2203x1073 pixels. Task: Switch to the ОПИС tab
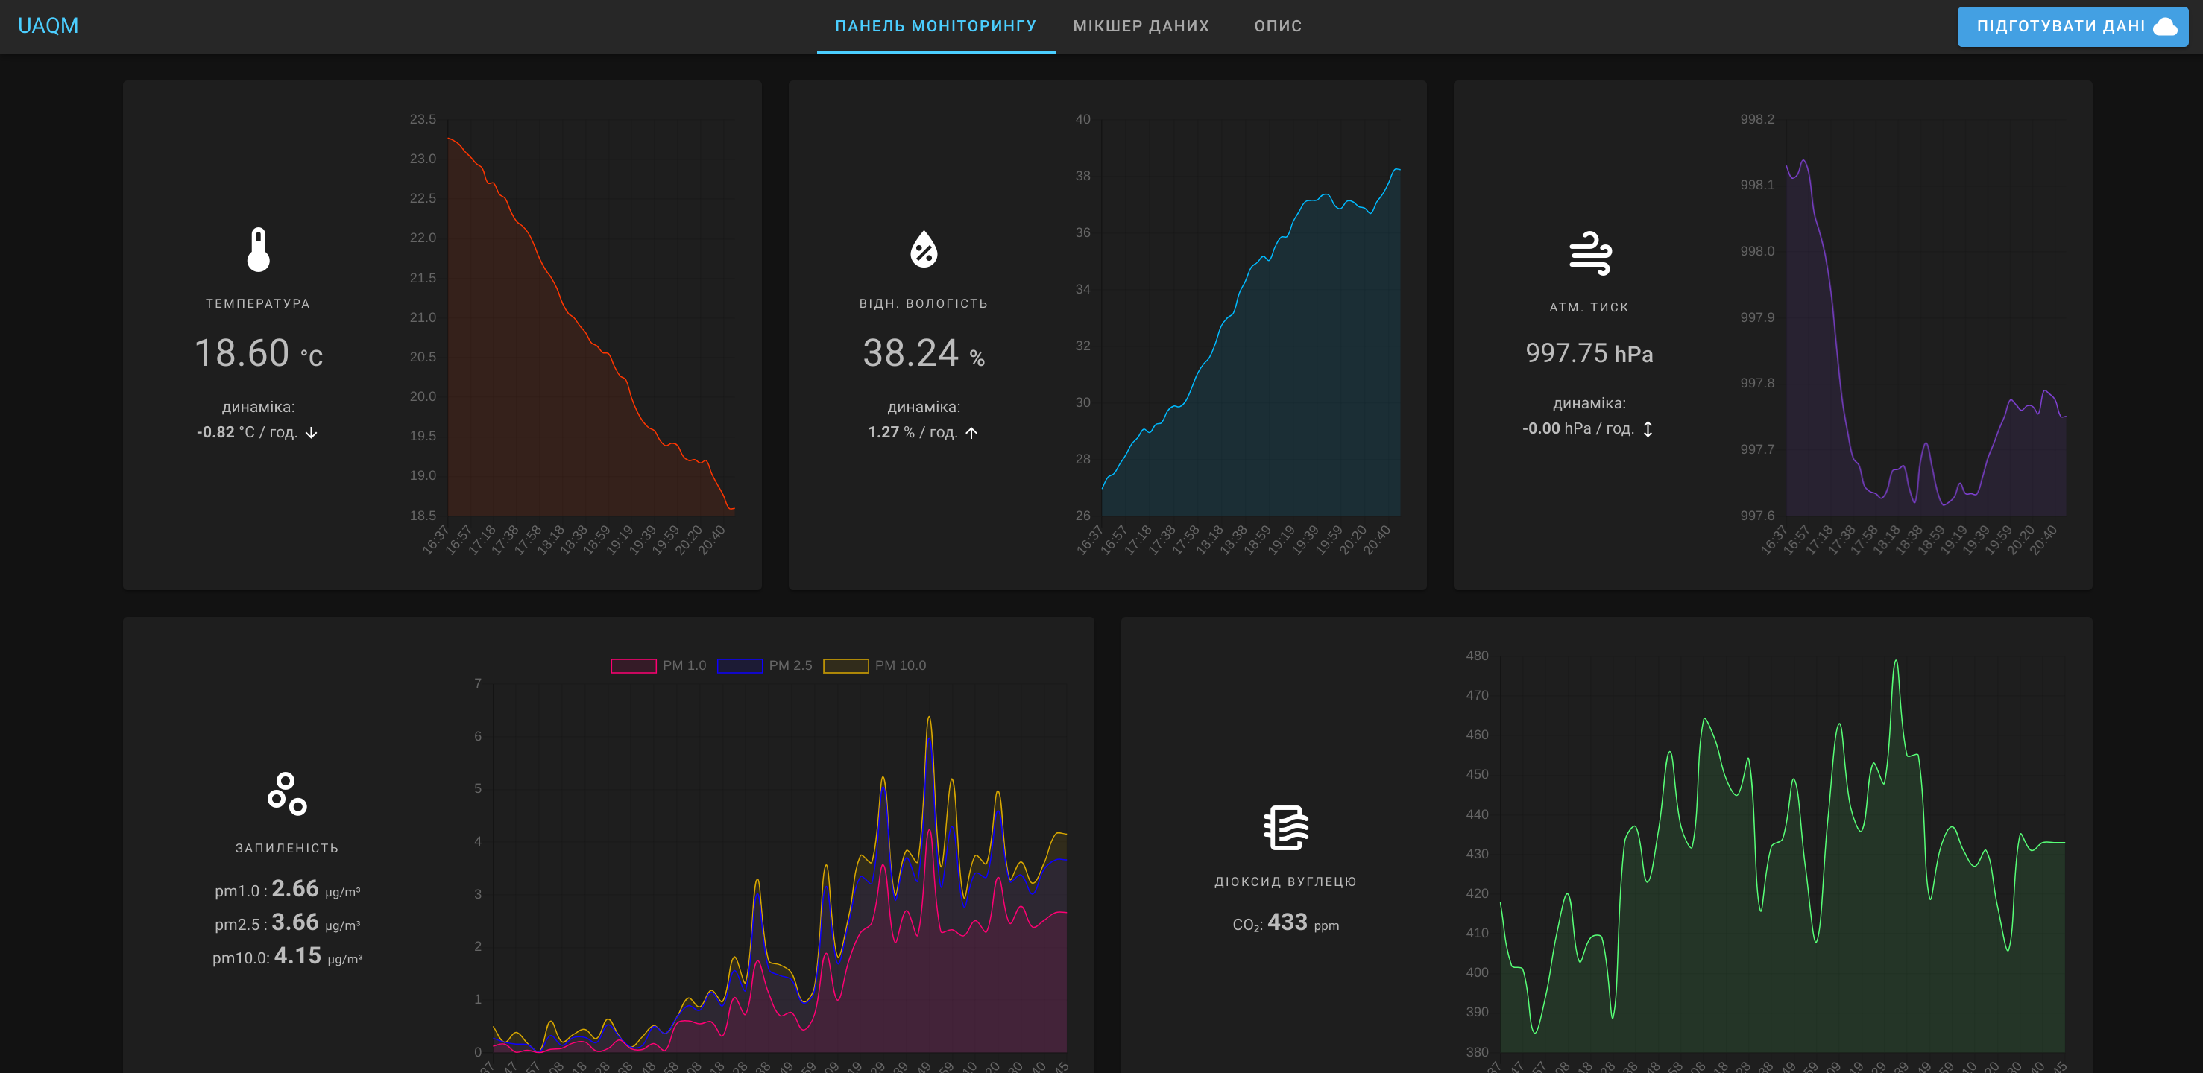(1278, 25)
